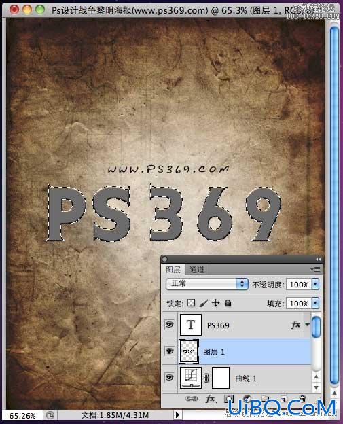Open the 不透明度 opacity dropdown arrow
The image size is (343, 424).
click(315, 284)
